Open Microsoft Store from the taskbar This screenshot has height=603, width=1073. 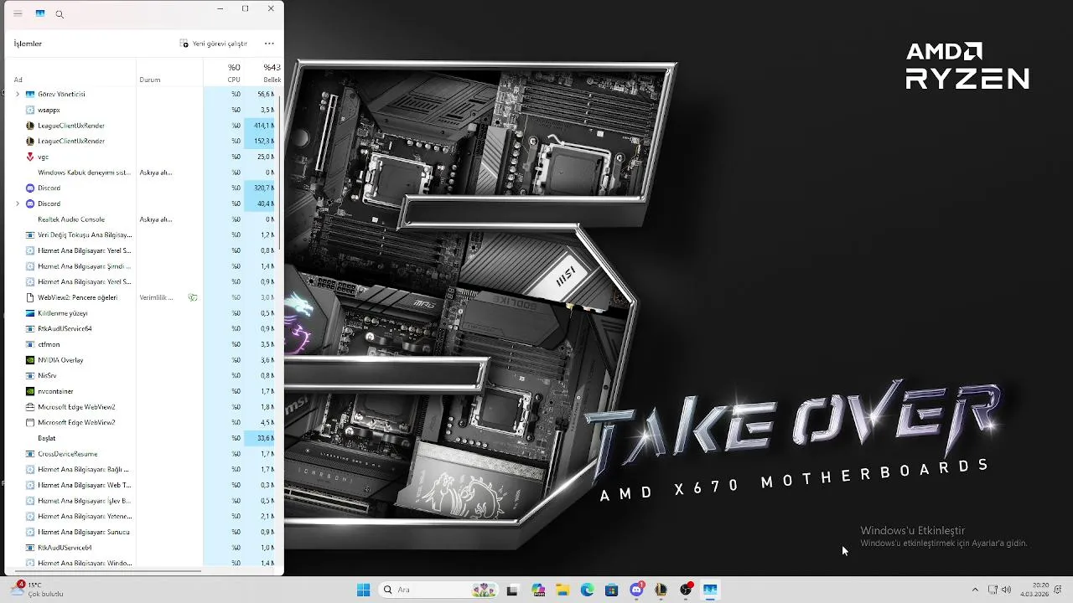[x=611, y=590]
